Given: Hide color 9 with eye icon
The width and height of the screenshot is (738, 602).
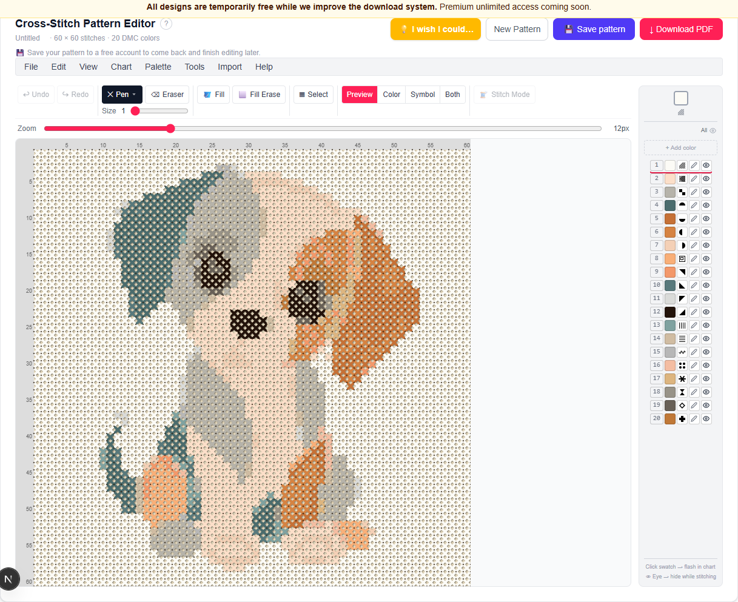Looking at the screenshot, I should point(706,272).
